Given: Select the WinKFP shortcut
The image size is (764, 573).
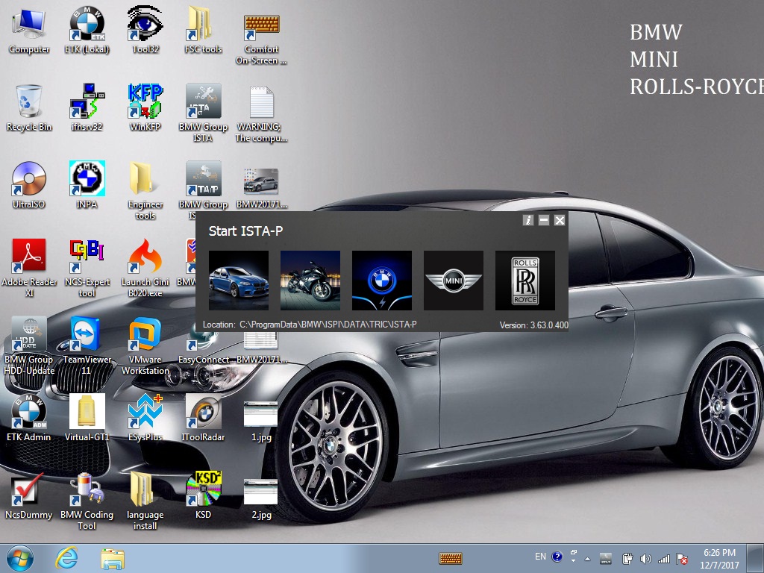Looking at the screenshot, I should 145,108.
